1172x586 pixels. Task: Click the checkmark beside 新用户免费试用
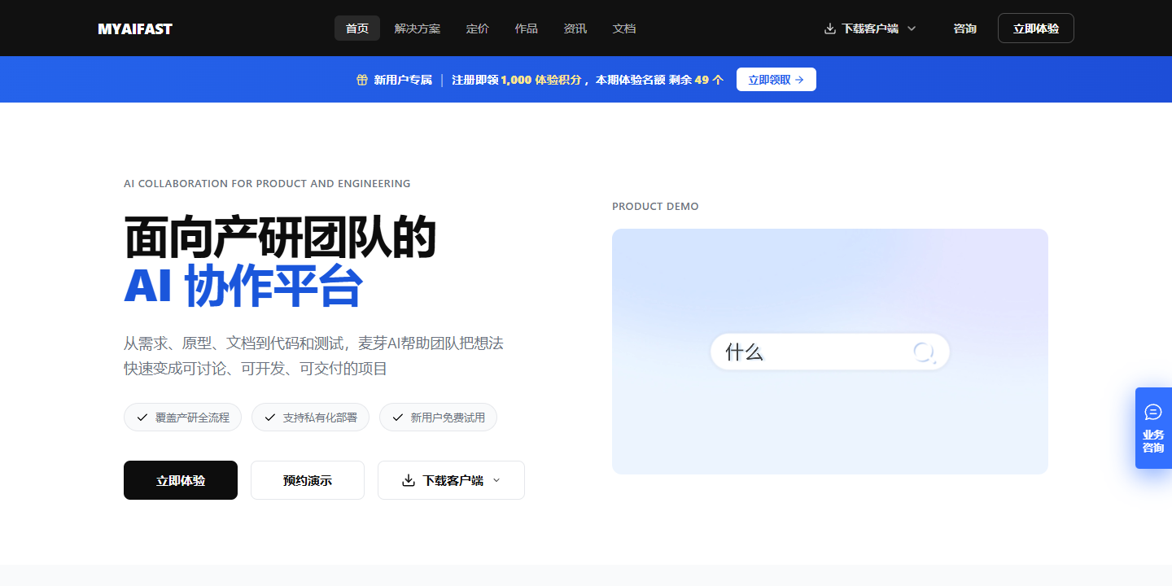pyautogui.click(x=398, y=418)
